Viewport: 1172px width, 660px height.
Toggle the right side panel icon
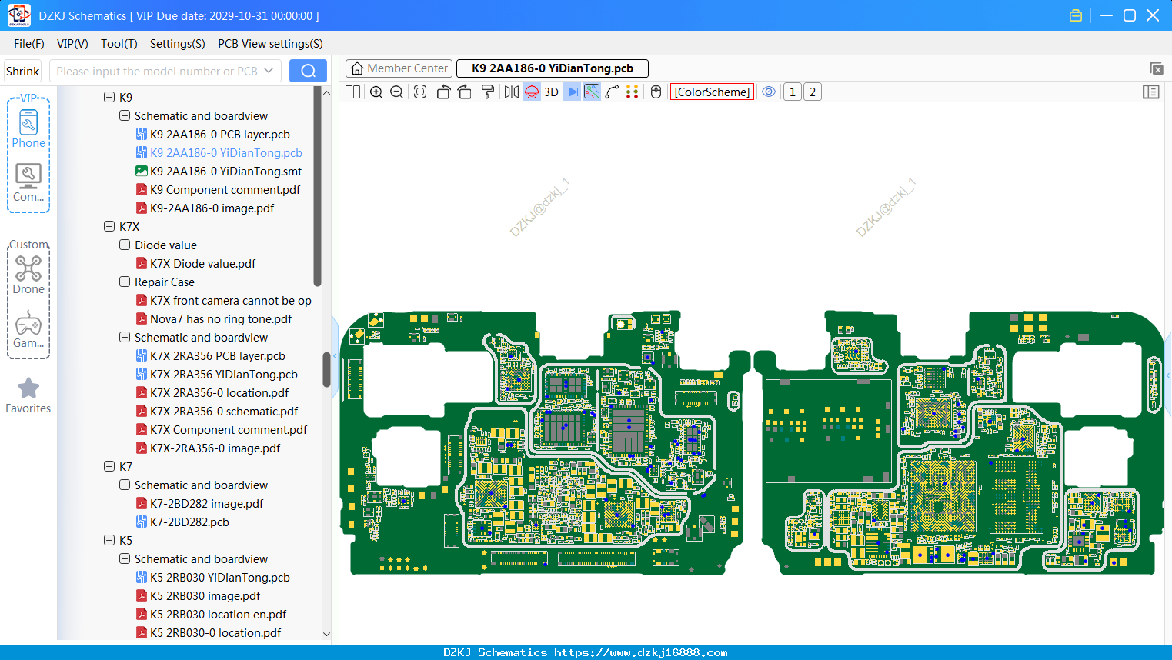(x=1151, y=92)
